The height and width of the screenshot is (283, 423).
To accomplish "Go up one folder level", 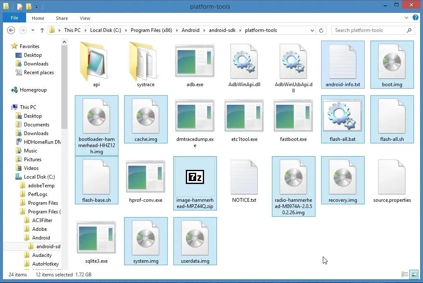I will (42, 30).
